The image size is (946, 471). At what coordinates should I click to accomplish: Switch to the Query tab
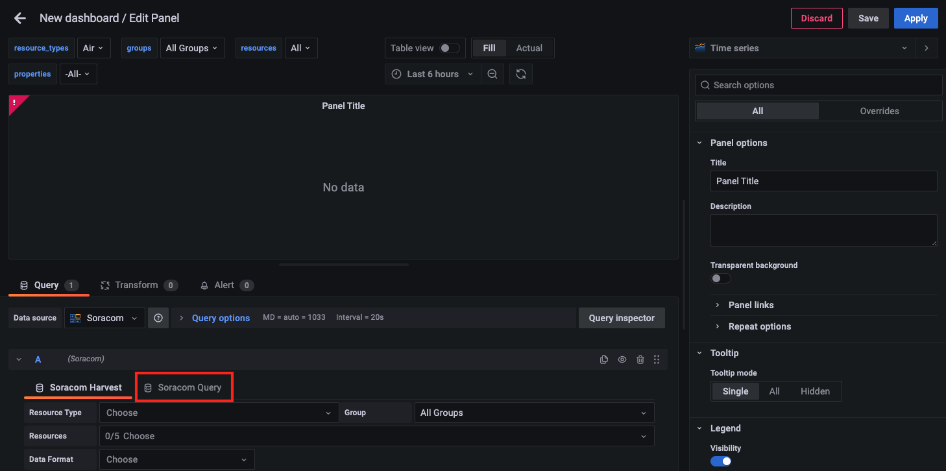coord(49,285)
